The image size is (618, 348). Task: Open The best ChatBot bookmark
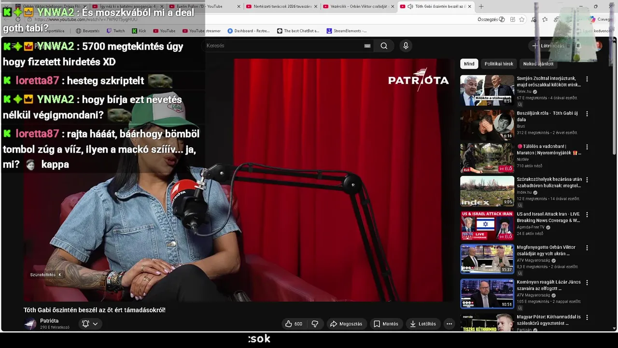[298, 31]
